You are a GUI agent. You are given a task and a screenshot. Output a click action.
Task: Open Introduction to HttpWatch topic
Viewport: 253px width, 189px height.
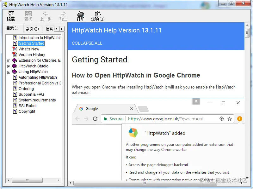click(40, 37)
